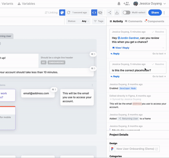Go to text for review comment
The width and height of the screenshot is (169, 158).
click(159, 54)
